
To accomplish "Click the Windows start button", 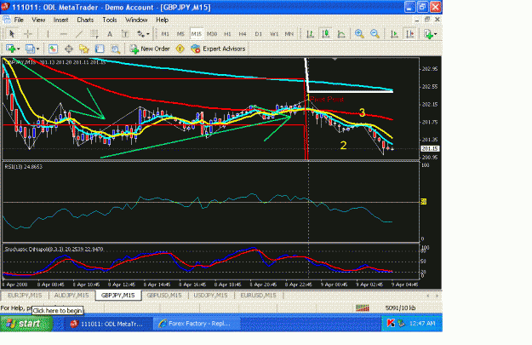I will coord(26,323).
